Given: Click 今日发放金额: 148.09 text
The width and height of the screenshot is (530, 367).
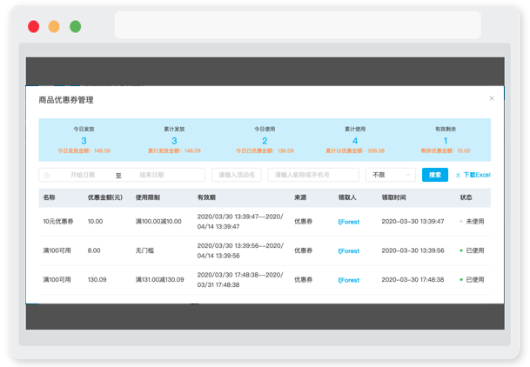Looking at the screenshot, I should [84, 151].
